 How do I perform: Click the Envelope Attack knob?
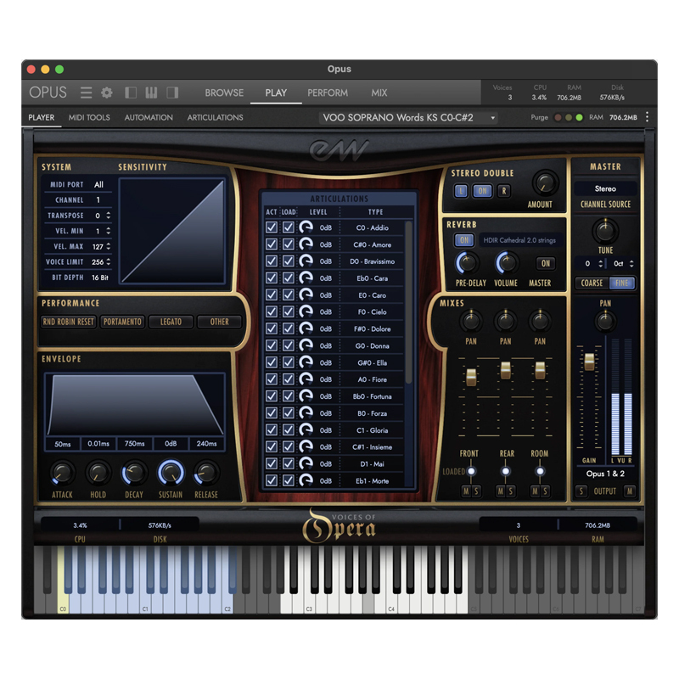pyautogui.click(x=62, y=473)
